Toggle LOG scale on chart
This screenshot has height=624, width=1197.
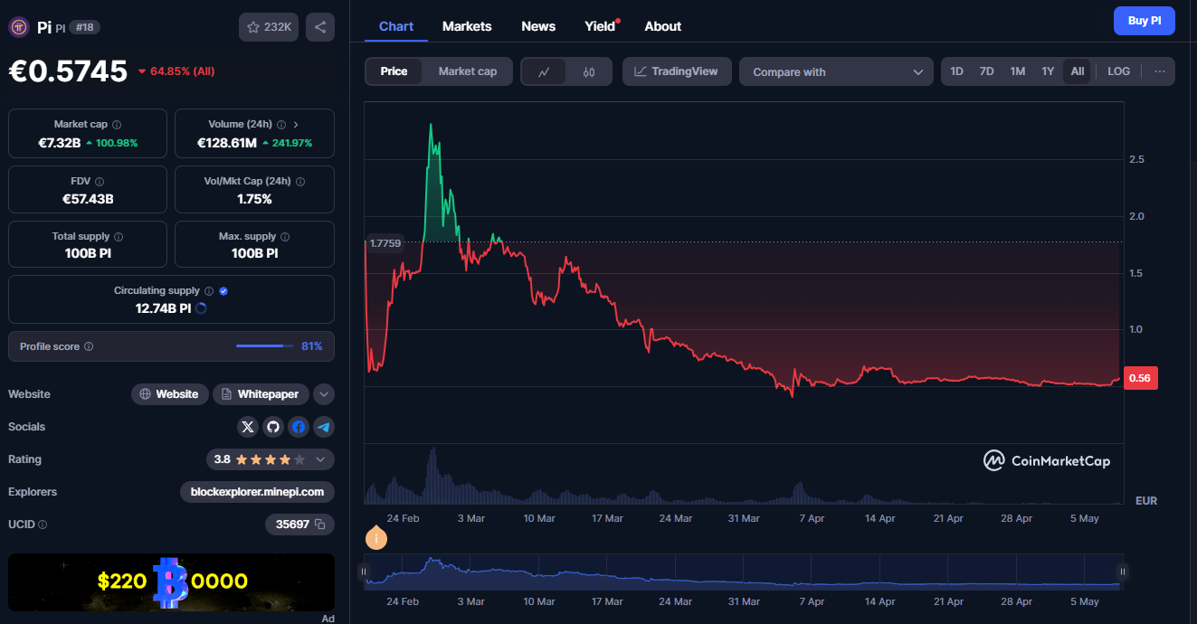pos(1119,71)
